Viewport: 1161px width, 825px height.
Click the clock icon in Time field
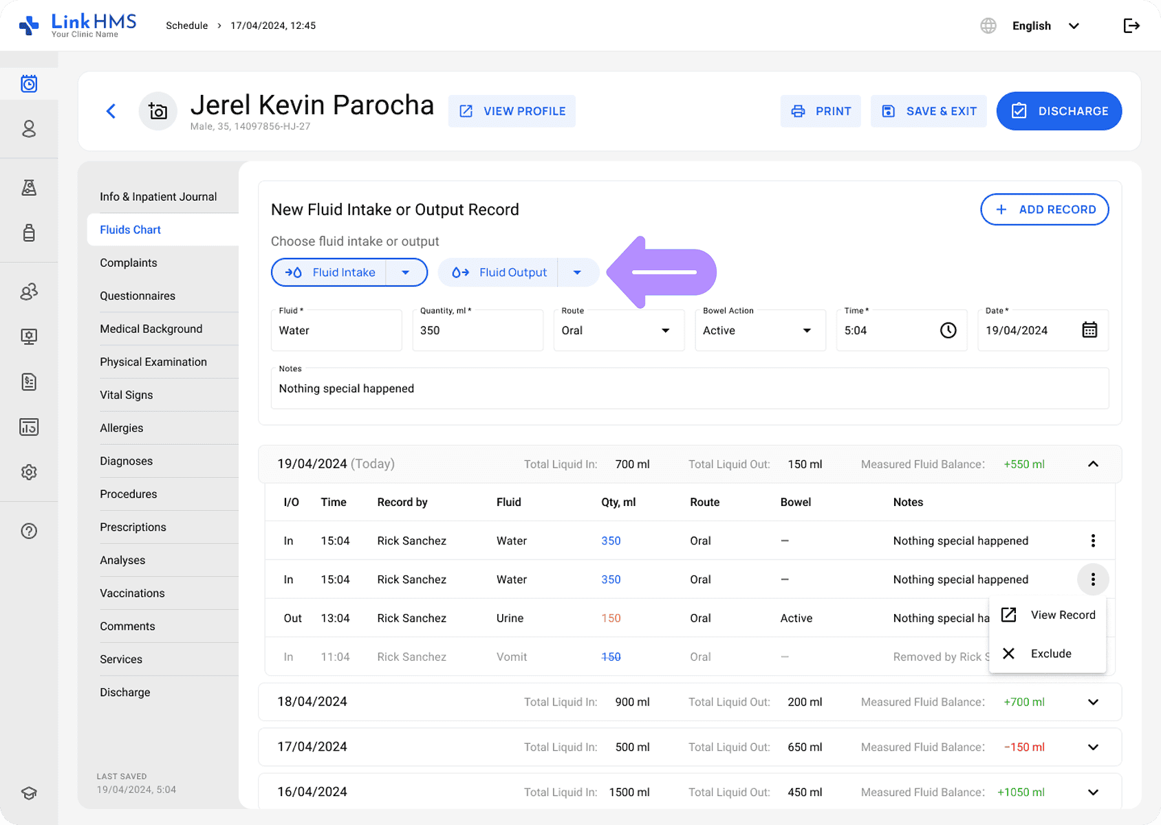[948, 331]
